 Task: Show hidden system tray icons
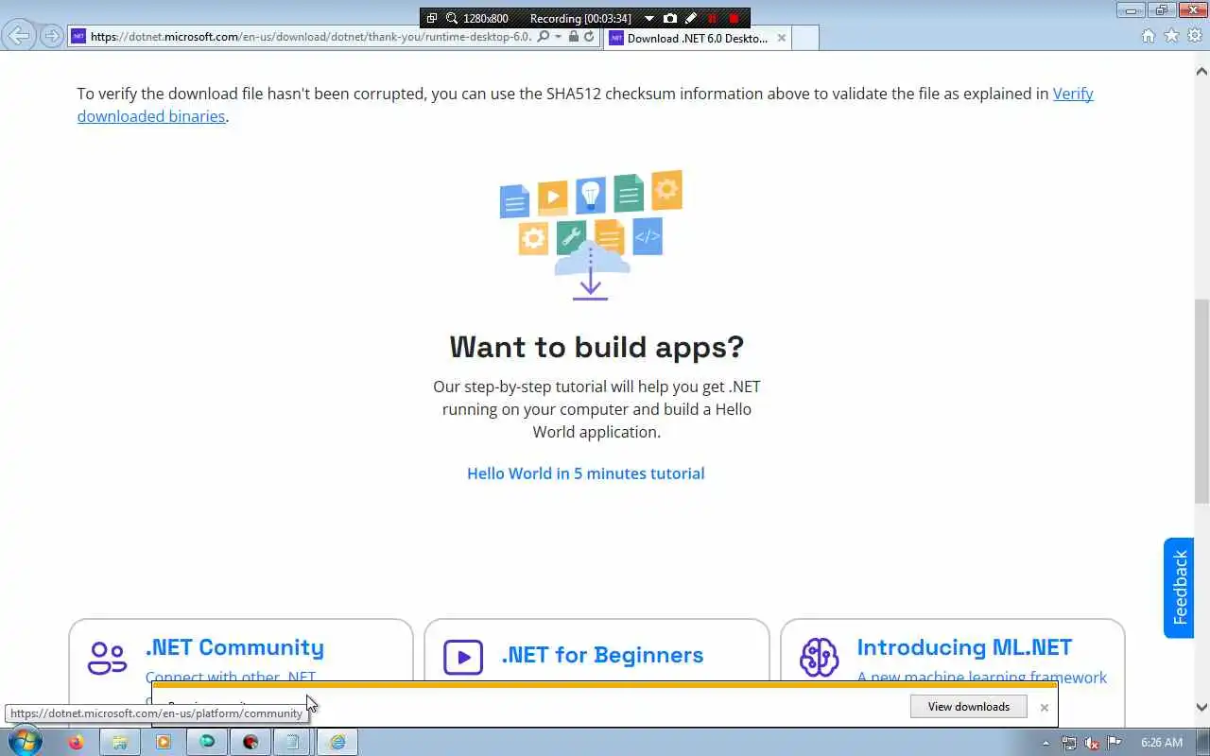tap(1046, 743)
